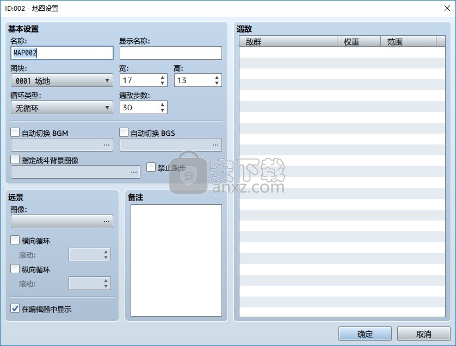The height and width of the screenshot is (346, 456).
Task: Increase the 遇敌步数 value with the up arrow
Action: click(162, 104)
